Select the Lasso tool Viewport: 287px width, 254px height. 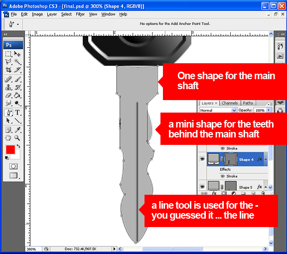pos(8,62)
